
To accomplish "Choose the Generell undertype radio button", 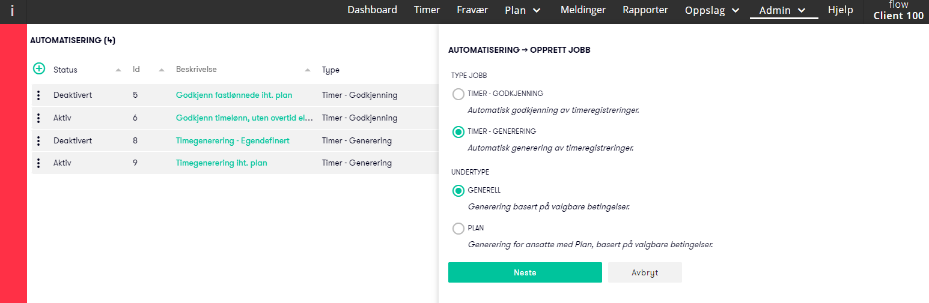I will coord(458,191).
